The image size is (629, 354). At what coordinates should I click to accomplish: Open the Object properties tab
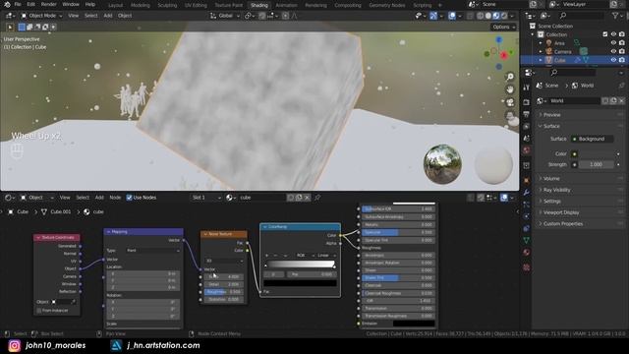tap(527, 180)
